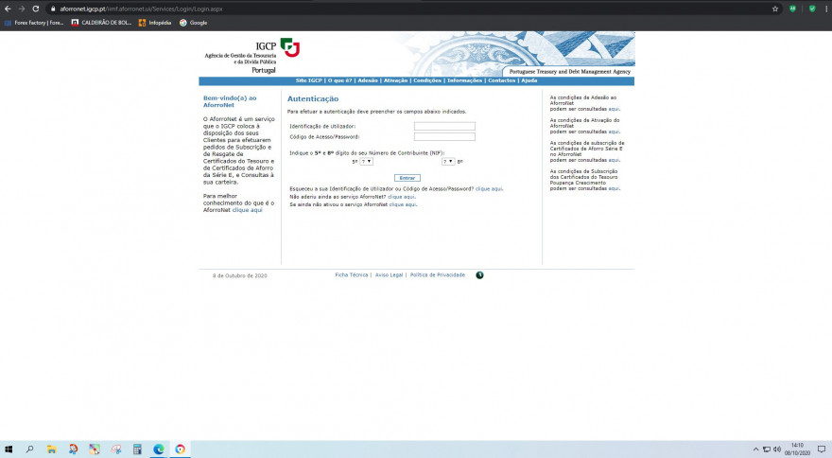Click 'clique aqui' for forgotten password

[x=489, y=189]
